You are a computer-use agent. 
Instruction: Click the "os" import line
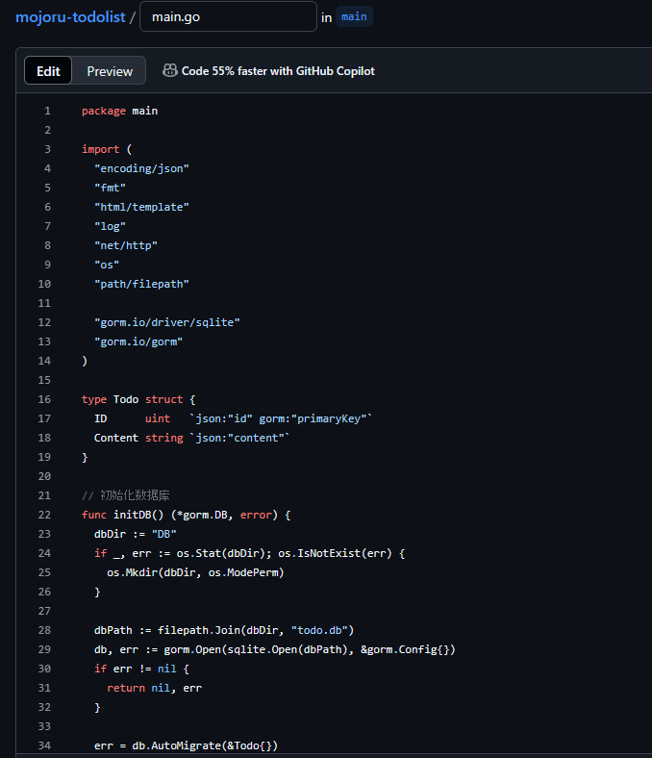coord(107,265)
